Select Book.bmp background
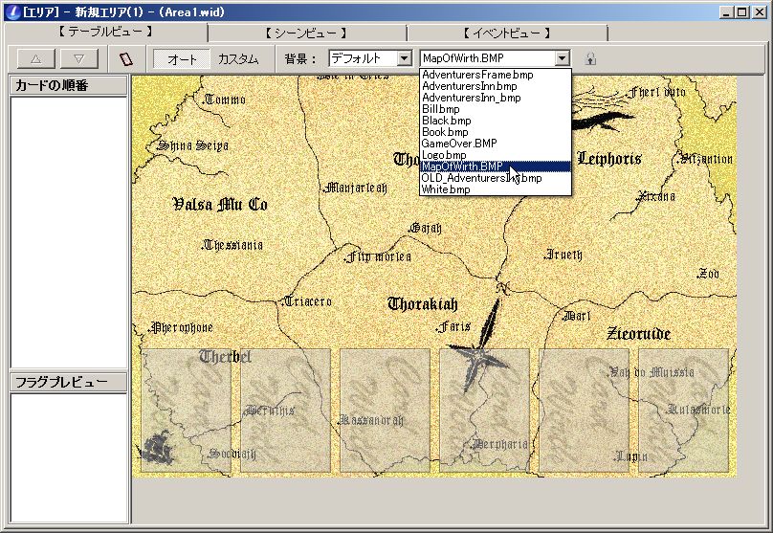This screenshot has height=533, width=773. tap(496, 132)
